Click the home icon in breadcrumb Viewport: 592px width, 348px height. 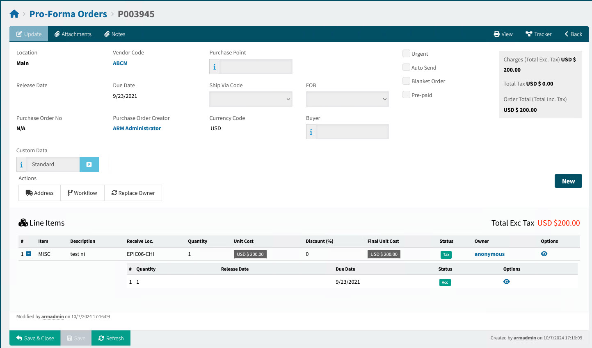14,14
